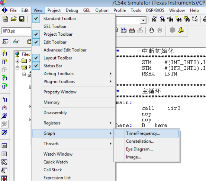Select Eye Diagram... graph option
Viewport: 206px width, 181px height.
pos(147,149)
